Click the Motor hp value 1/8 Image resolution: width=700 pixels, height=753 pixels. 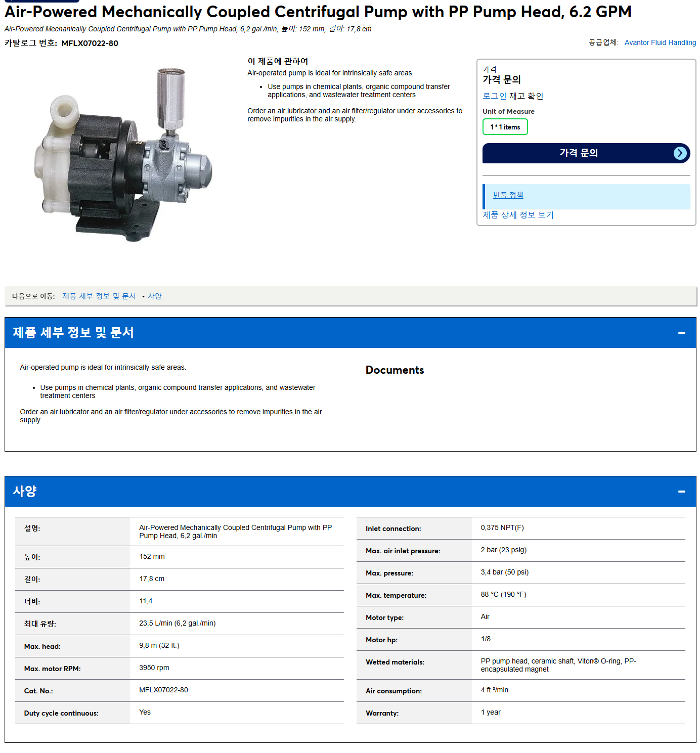tap(486, 639)
